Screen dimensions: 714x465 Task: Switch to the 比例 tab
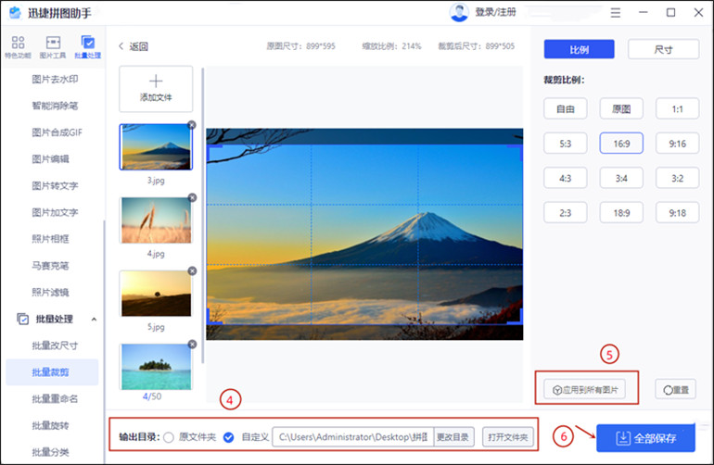tap(579, 49)
